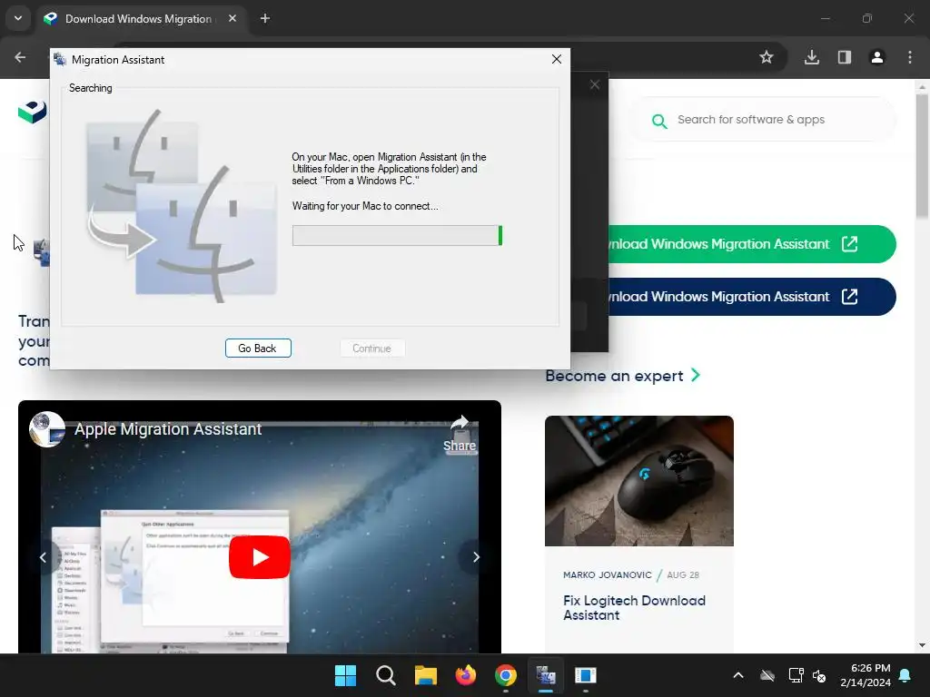Play the Apple Migration Assistant video
The width and height of the screenshot is (930, 697).
coord(260,557)
